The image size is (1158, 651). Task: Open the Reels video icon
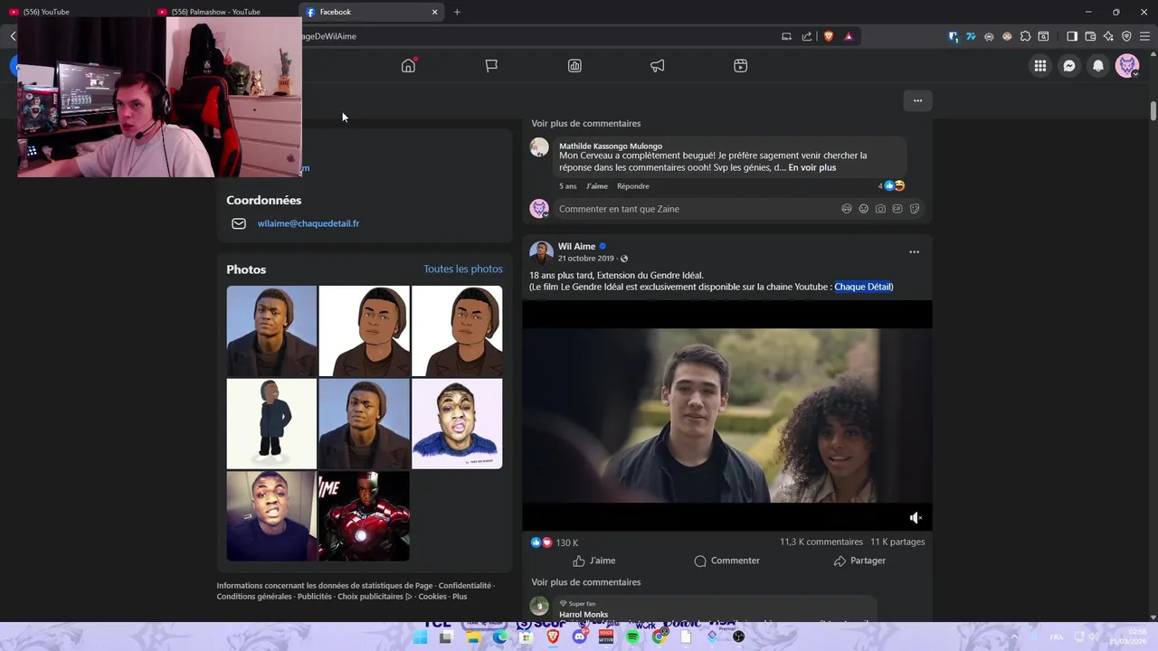[x=740, y=65]
